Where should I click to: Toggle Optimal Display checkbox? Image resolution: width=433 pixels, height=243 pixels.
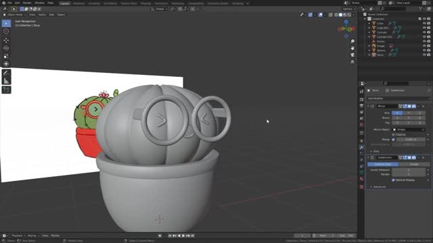point(393,180)
